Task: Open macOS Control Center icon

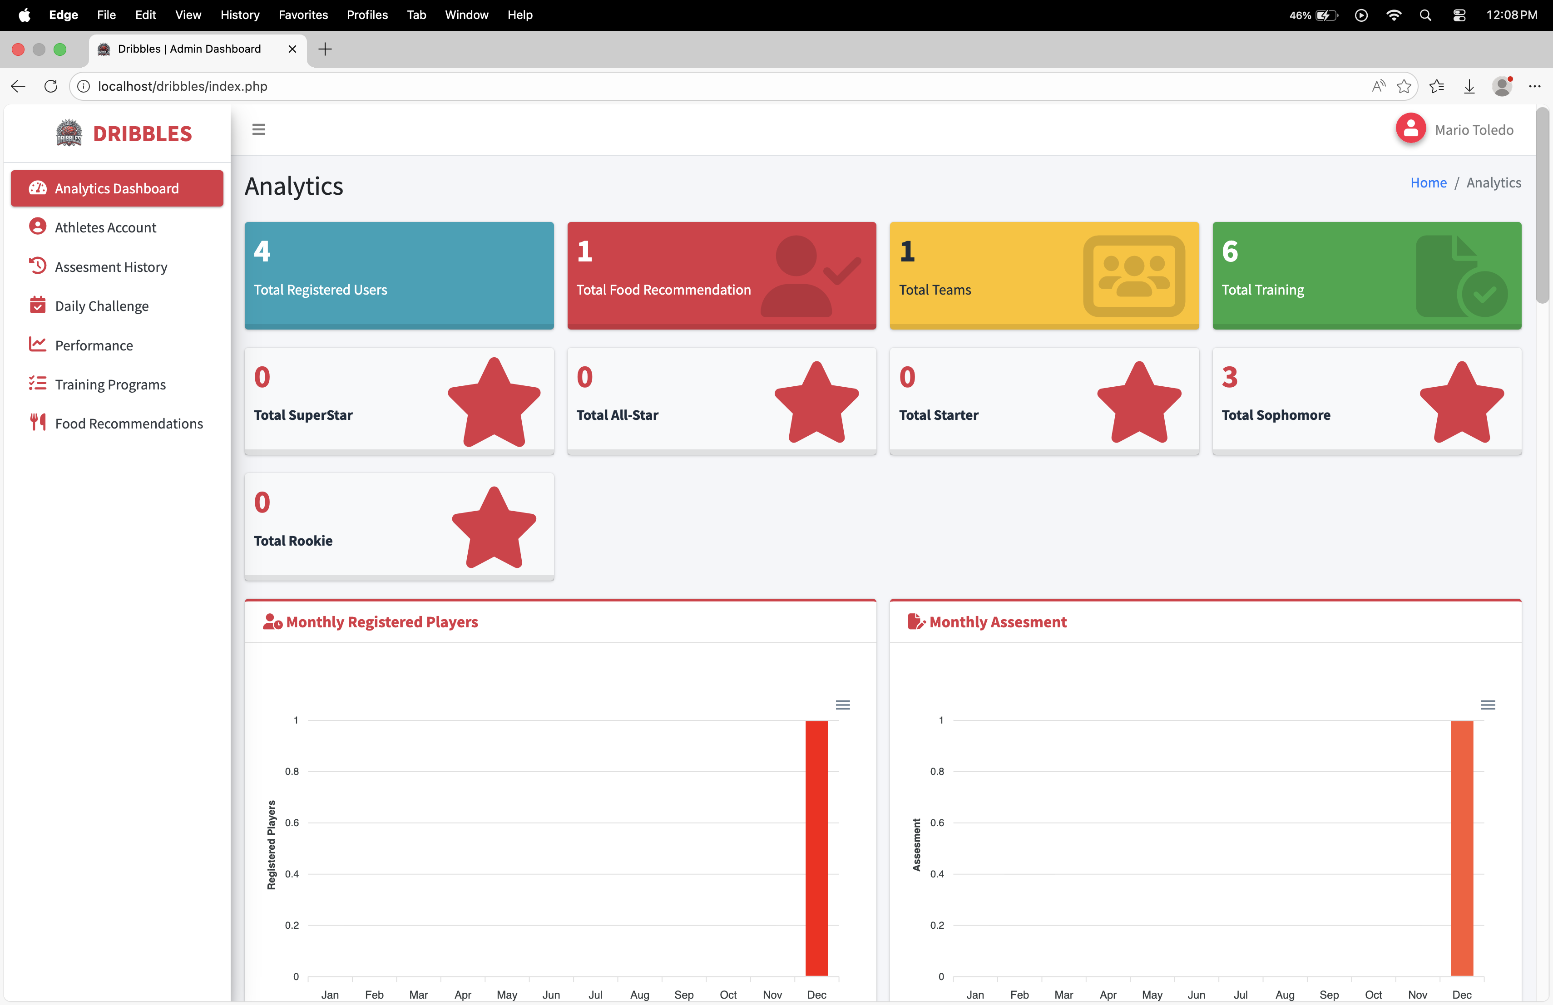Action: click(x=1459, y=15)
